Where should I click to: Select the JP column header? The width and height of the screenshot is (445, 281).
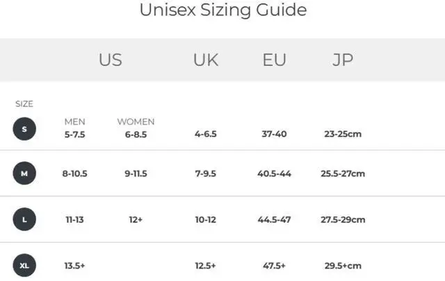(x=342, y=60)
